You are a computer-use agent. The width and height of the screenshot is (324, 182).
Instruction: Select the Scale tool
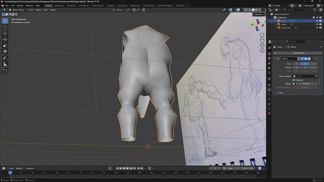tap(5, 45)
